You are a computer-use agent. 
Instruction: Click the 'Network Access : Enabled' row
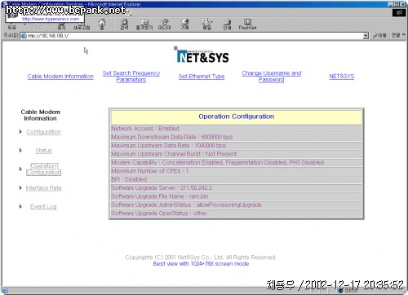click(x=237, y=129)
